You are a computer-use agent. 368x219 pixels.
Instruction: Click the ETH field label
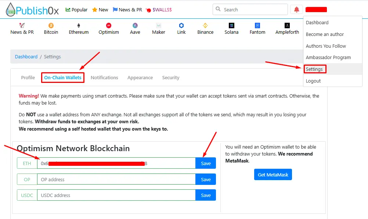(x=27, y=163)
